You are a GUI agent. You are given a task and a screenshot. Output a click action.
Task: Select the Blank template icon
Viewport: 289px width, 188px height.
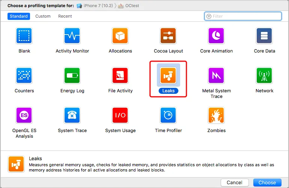point(24,36)
